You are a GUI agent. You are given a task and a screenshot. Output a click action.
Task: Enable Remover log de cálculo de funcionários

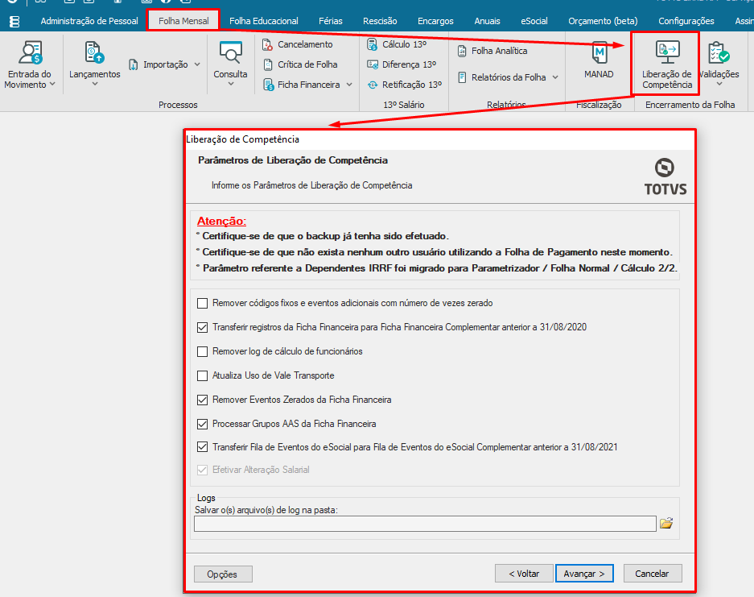click(x=203, y=351)
